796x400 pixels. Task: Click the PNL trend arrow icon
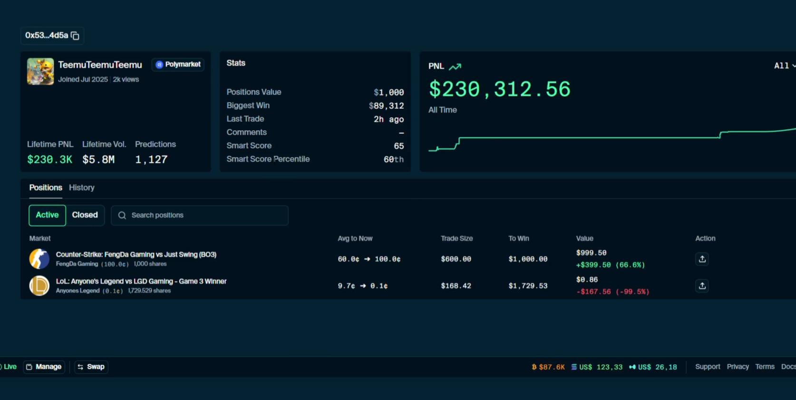[455, 67]
